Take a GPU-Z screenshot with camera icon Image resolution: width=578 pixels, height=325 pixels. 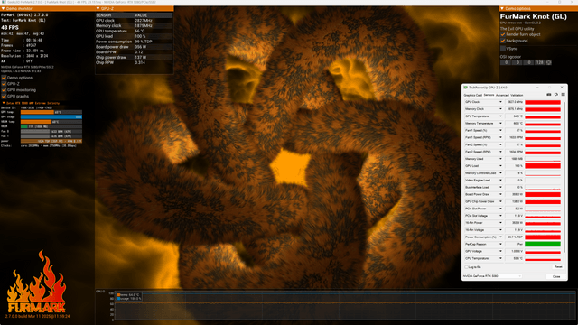(x=548, y=95)
